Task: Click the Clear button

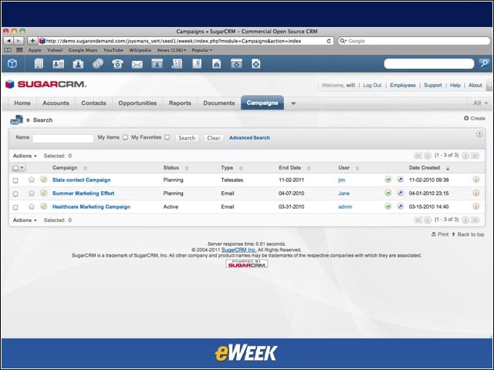Action: pos(214,138)
